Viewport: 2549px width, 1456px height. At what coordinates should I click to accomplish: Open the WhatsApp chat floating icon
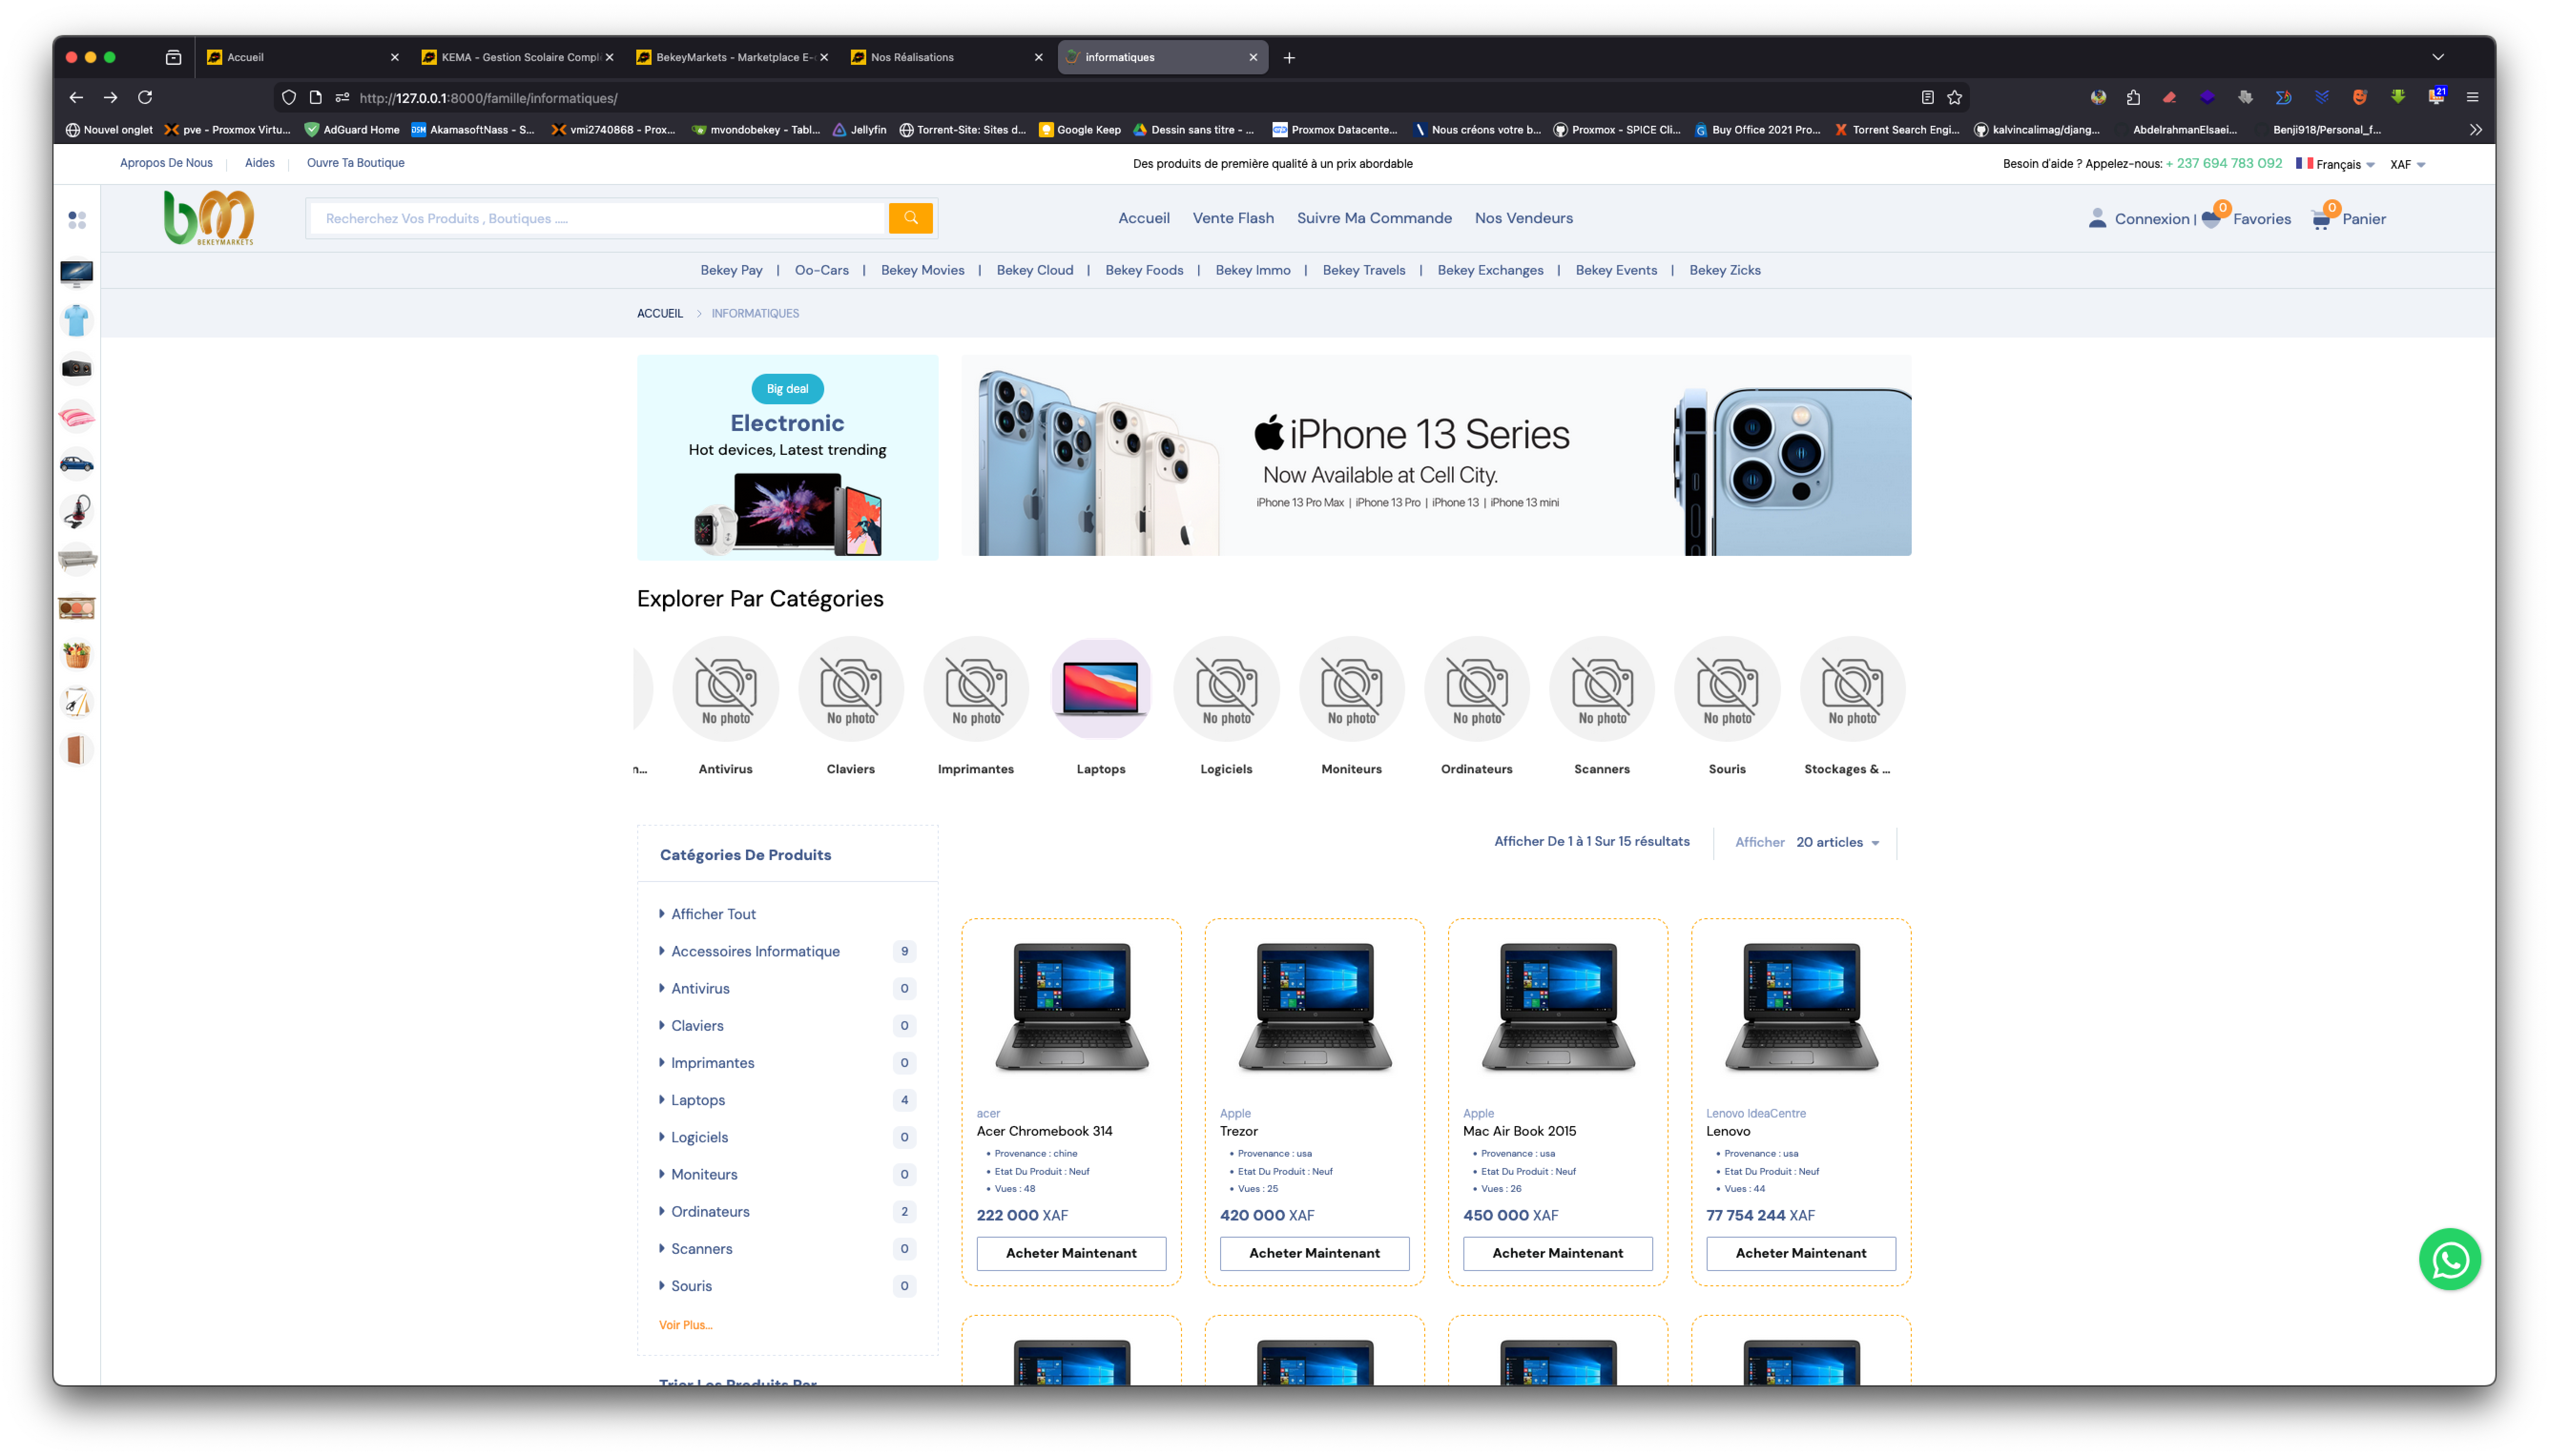coord(2449,1259)
